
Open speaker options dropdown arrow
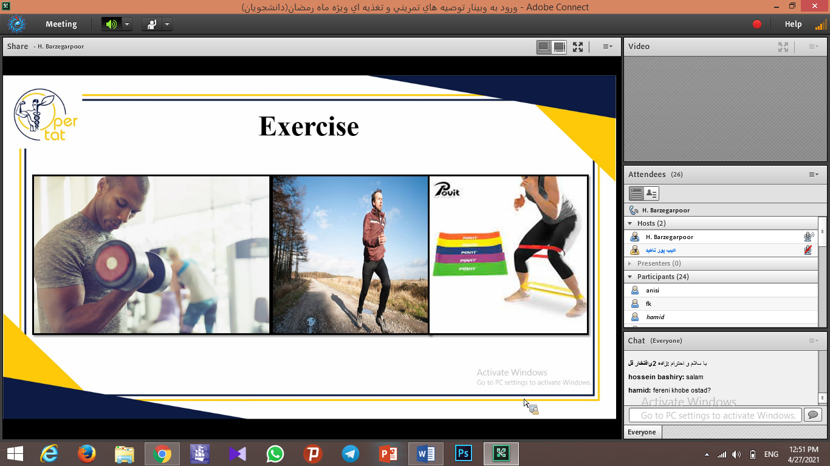click(x=126, y=24)
